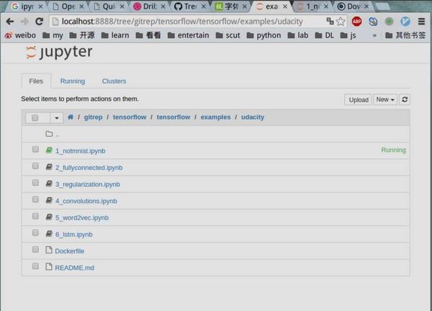Viewport: 432px width, 311px height.
Task: Click the browser back arrow
Action: [x=10, y=22]
